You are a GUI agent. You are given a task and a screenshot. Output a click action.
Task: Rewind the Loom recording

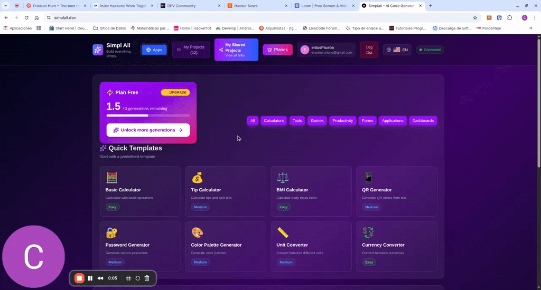tap(100, 278)
